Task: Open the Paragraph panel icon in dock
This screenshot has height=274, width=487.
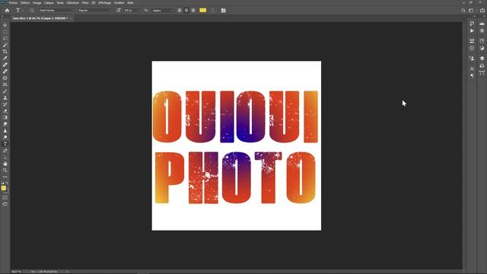Action: pyautogui.click(x=472, y=76)
